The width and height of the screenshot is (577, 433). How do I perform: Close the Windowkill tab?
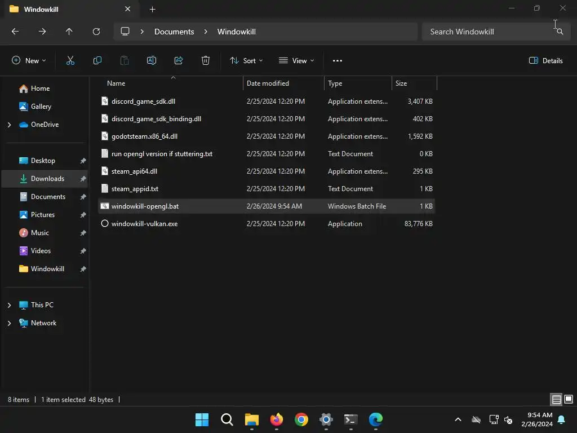point(128,9)
